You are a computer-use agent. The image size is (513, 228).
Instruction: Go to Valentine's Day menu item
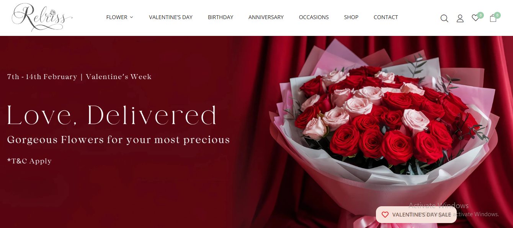(x=171, y=17)
